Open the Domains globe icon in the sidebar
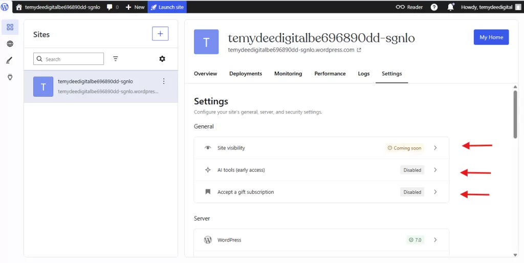Image resolution: width=524 pixels, height=263 pixels. click(x=10, y=44)
